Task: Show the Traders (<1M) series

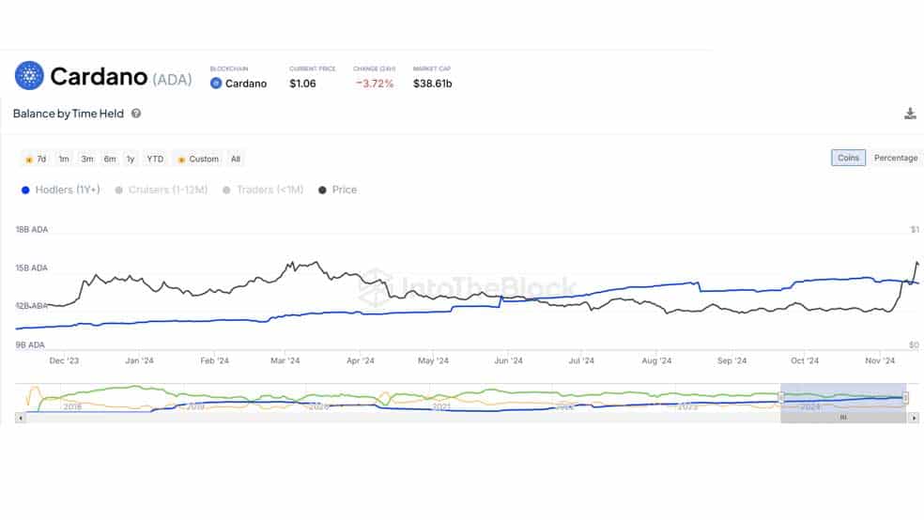Action: point(263,190)
